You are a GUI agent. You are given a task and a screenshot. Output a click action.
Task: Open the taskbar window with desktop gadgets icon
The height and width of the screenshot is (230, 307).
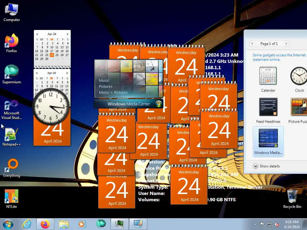click(138, 224)
